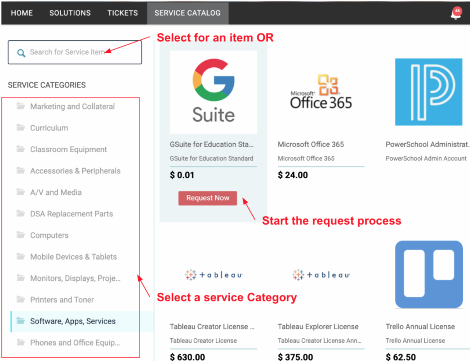Open the Microsoft Office 365 logo
The height and width of the screenshot is (361, 470).
tap(321, 92)
